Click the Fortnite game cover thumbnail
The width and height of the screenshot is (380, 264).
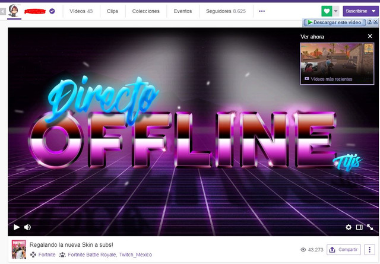coord(19,250)
